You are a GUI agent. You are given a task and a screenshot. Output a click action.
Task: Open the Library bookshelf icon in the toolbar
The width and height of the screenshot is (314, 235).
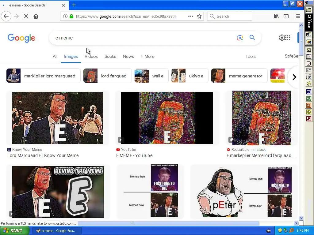(x=276, y=17)
